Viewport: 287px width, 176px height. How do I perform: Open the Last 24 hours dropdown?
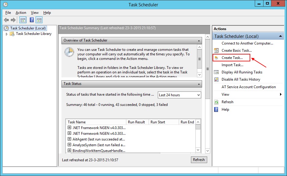[179, 95]
